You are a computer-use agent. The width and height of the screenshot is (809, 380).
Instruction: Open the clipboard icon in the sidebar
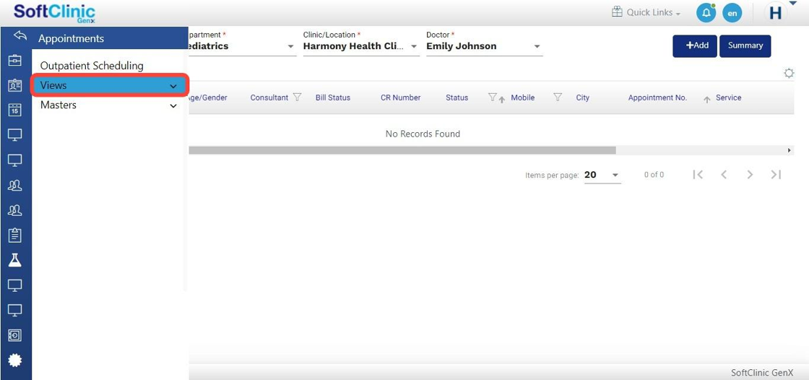tap(15, 235)
